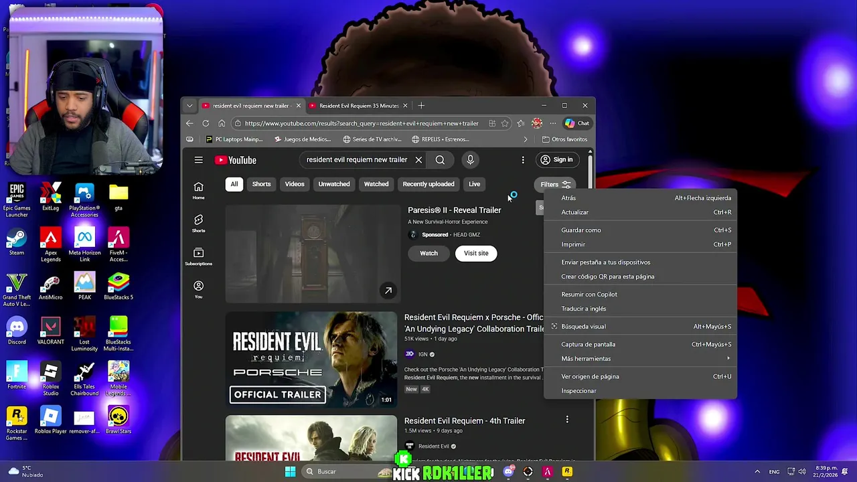This screenshot has height=482, width=857.
Task: Select the All filter chip
Action: click(x=234, y=184)
